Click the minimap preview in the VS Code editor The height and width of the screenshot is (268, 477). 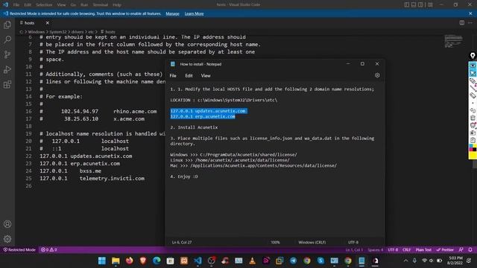coord(453,41)
